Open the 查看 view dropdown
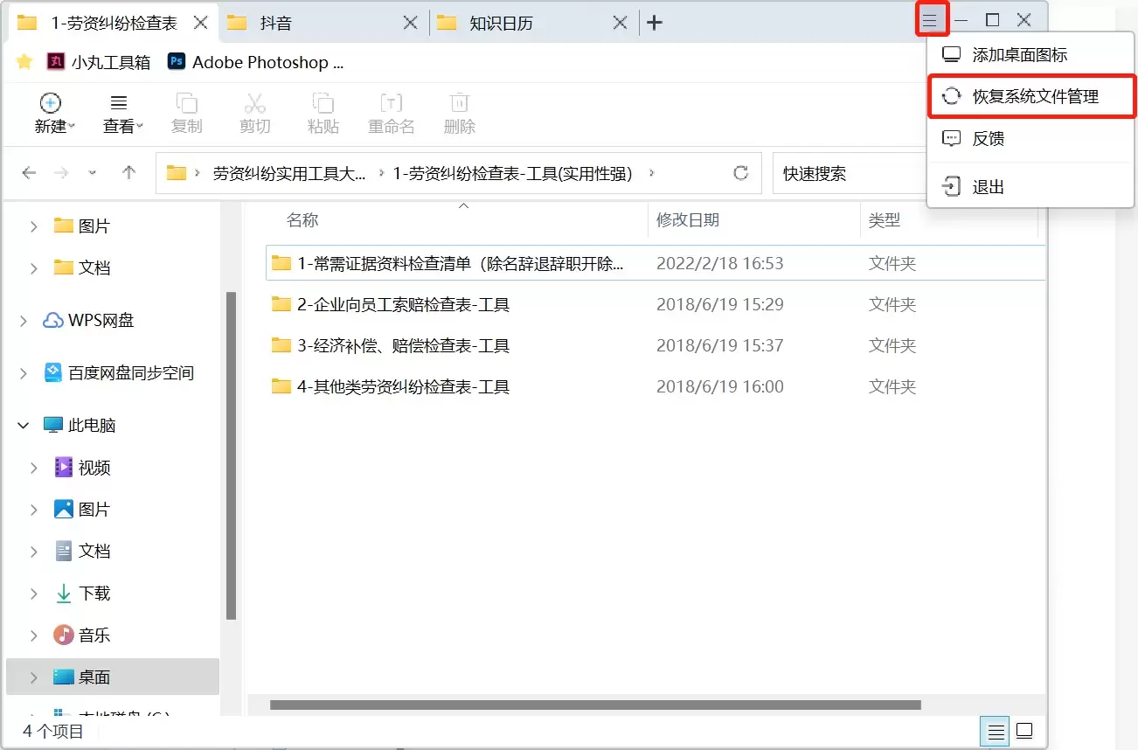Screen dimensions: 1138x750 [x=122, y=114]
